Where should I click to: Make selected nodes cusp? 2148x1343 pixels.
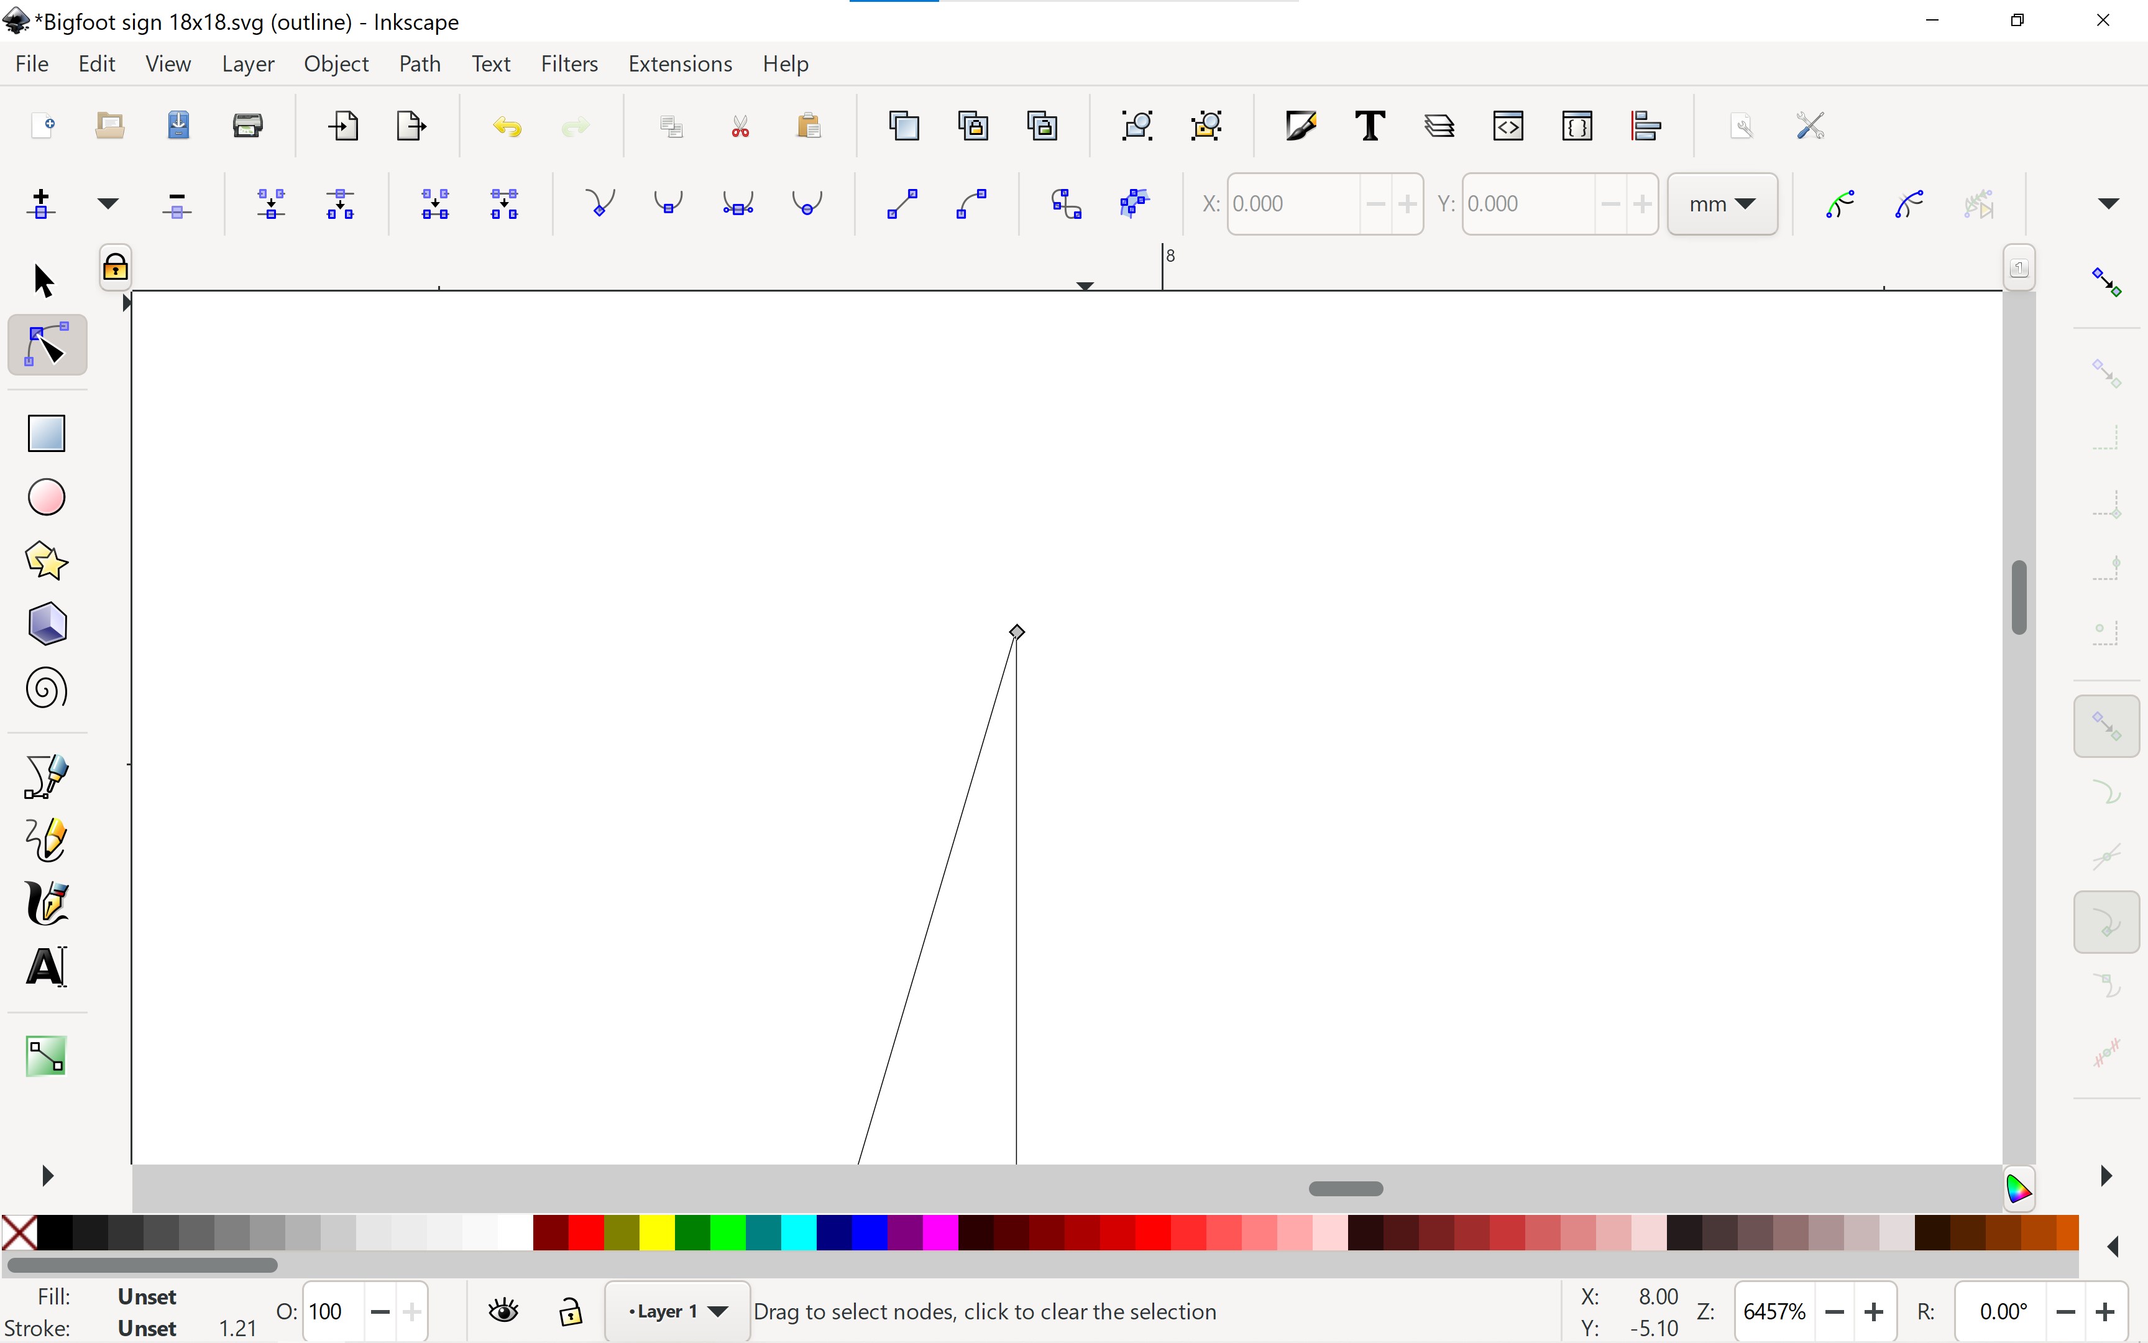pyautogui.click(x=600, y=203)
